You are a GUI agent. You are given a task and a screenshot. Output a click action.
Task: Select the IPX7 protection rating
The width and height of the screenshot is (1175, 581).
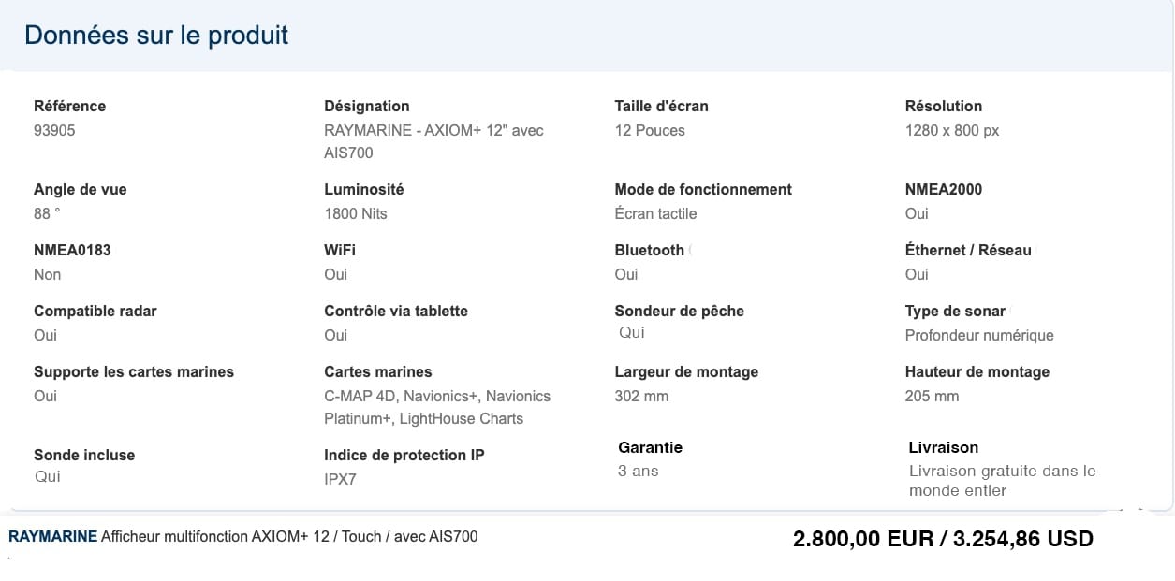(x=341, y=480)
